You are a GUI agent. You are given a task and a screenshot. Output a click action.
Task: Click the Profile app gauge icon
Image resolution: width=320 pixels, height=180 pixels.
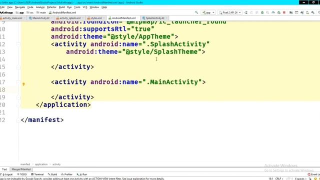click(x=273, y=12)
